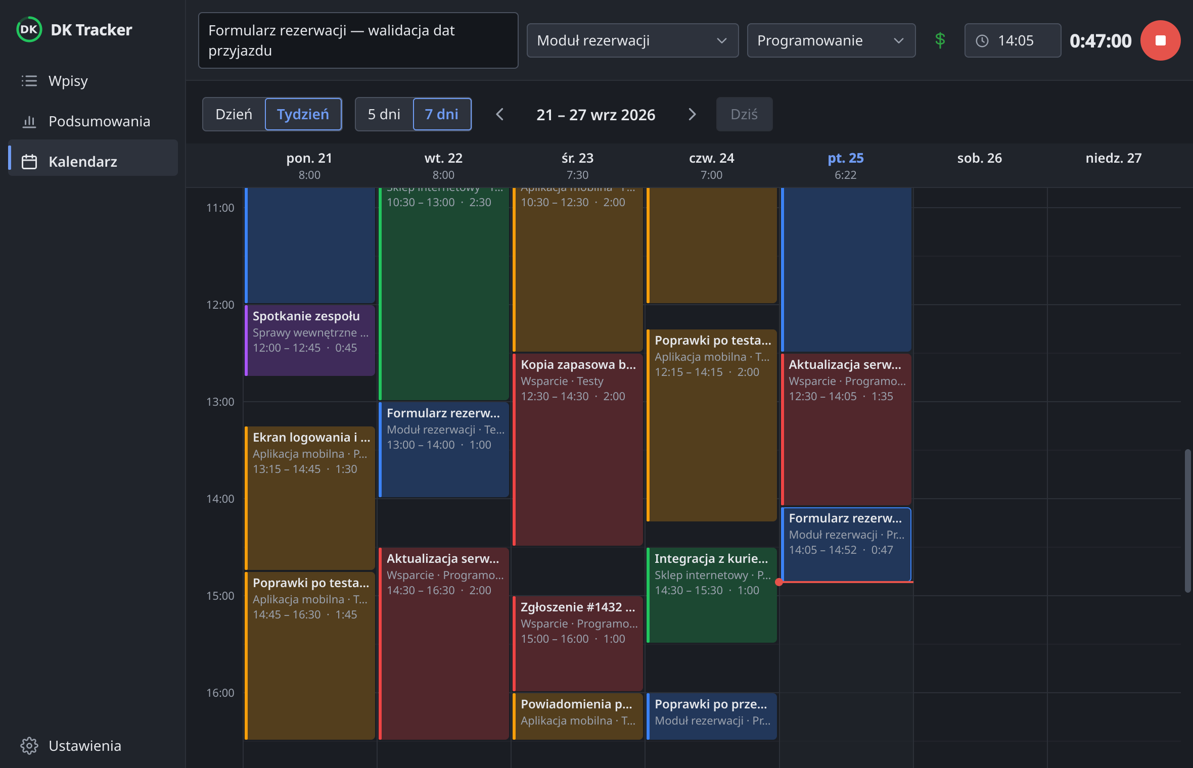The height and width of the screenshot is (768, 1193).
Task: Open Tuesday's 10:30 – 13:00 green entry
Action: tap(444, 293)
